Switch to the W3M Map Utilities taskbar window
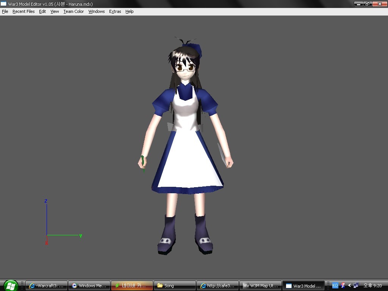This screenshot has width=388, height=291. [x=260, y=286]
